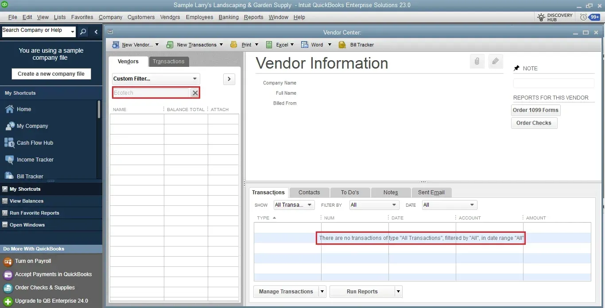Viewport: 605px width, 308px height.
Task: Switch to the left-pane Transactions tab
Action: pos(169,62)
